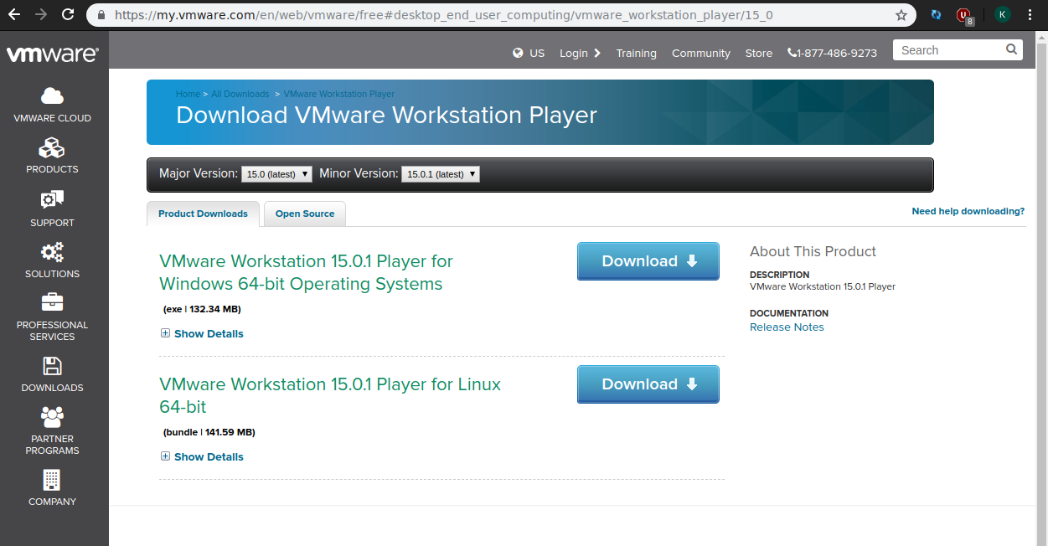This screenshot has width=1048, height=546.
Task: Open the Login menu chevron
Action: tap(597, 53)
